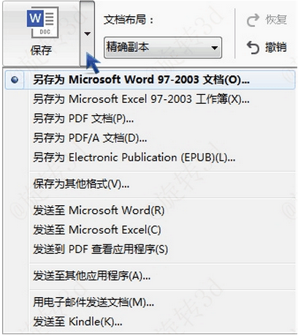Click the 保存 label under the icon
The width and height of the screenshot is (298, 335).
tap(41, 50)
